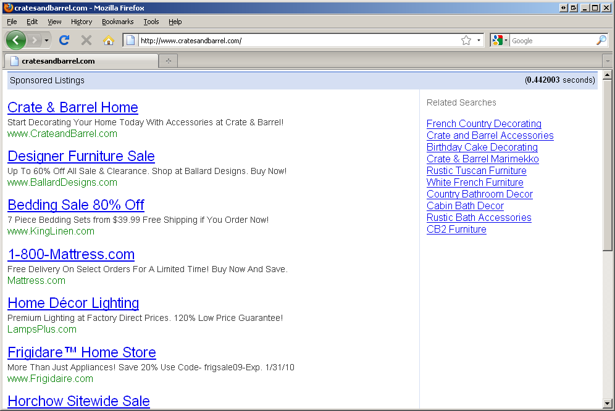This screenshot has width=615, height=411.
Task: Click the www.BallardDesigns.com green URL
Action: tap(62, 183)
